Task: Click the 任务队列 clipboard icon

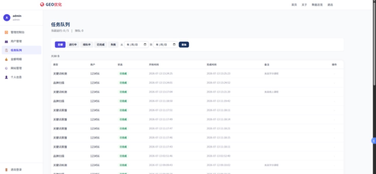Action: tap(6, 50)
